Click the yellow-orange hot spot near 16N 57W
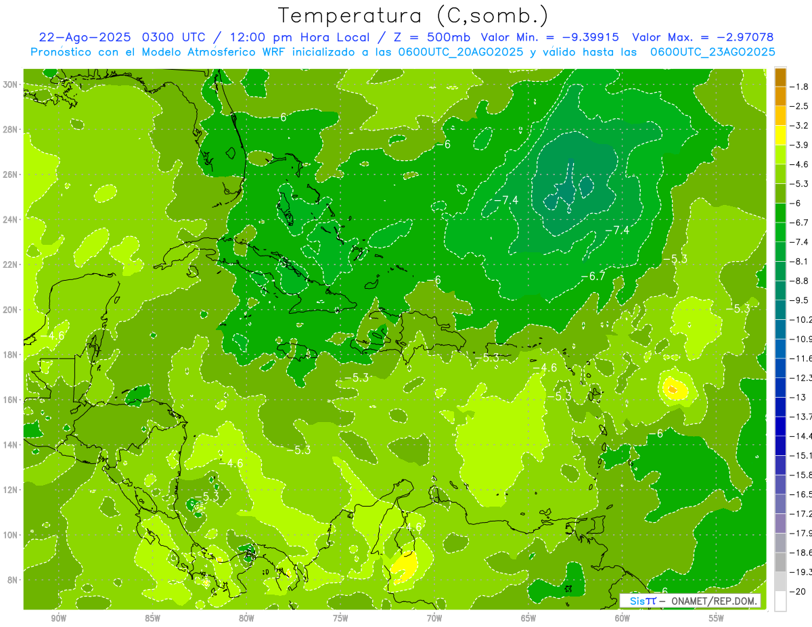Viewport: 812px width, 627px height. [x=674, y=388]
